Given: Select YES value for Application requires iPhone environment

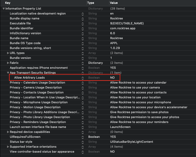Looking at the screenshot, I should (x=113, y=68).
